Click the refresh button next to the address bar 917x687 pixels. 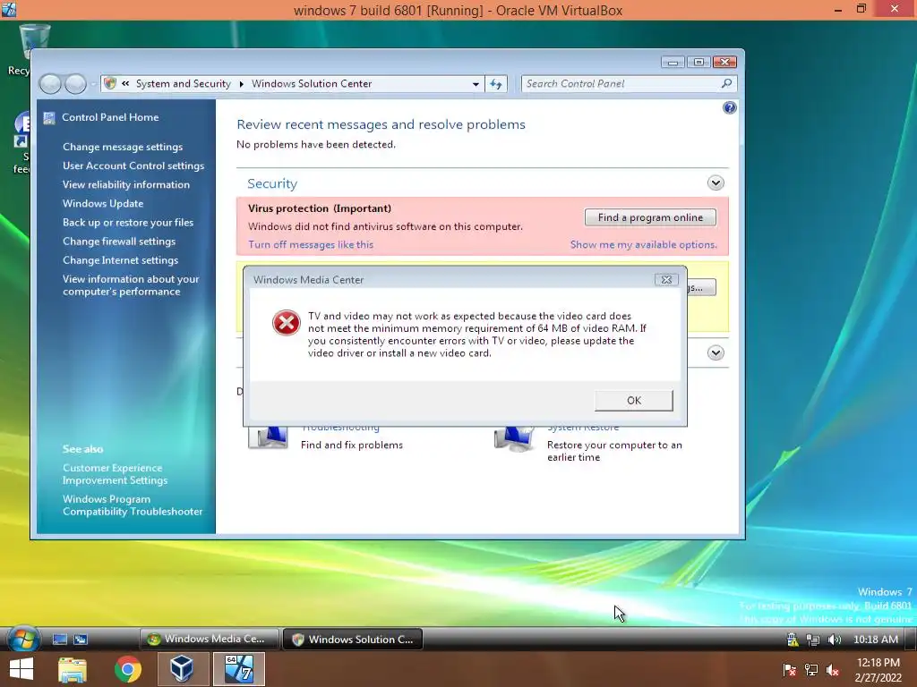coord(496,84)
